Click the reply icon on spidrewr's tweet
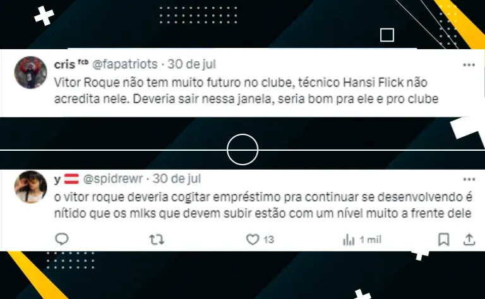The width and height of the screenshot is (485, 299). (x=61, y=239)
